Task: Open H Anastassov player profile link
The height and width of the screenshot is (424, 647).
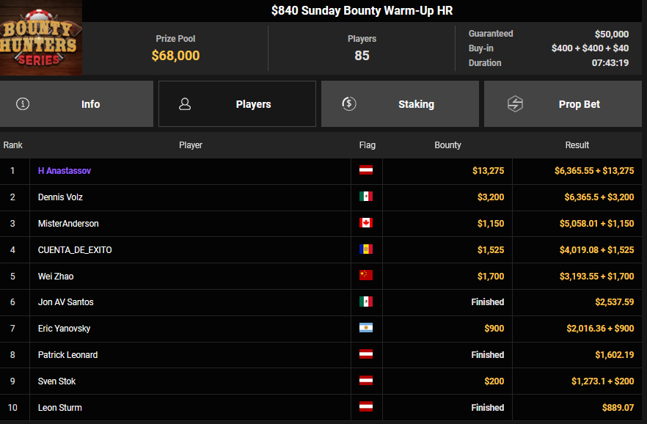Action: click(x=65, y=171)
